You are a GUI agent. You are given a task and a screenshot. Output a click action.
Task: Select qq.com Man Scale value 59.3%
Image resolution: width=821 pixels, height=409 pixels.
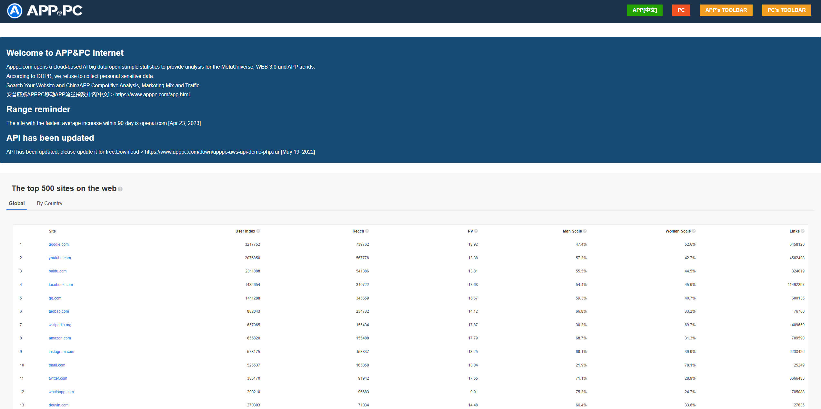581,298
